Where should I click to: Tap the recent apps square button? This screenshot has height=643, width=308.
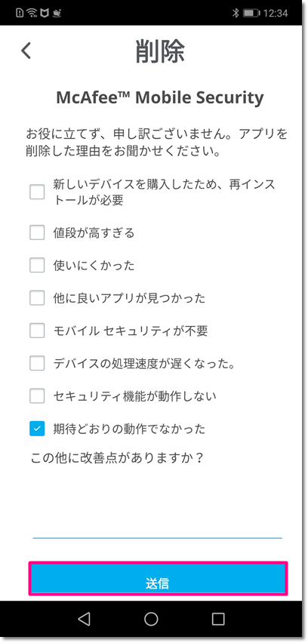217,619
